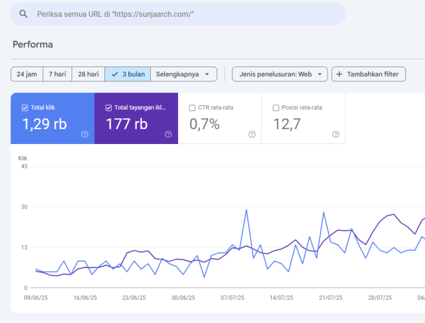Click the Performa heading
Screen dimensions: 425x323
tap(33, 45)
